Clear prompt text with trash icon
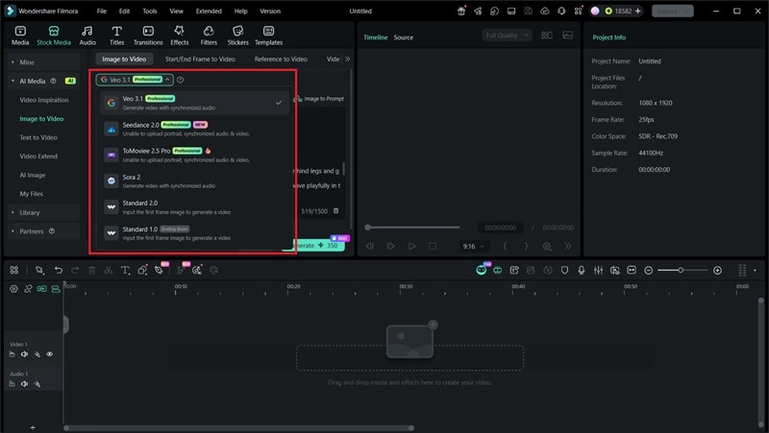Viewport: 769px width, 433px height. click(335, 210)
